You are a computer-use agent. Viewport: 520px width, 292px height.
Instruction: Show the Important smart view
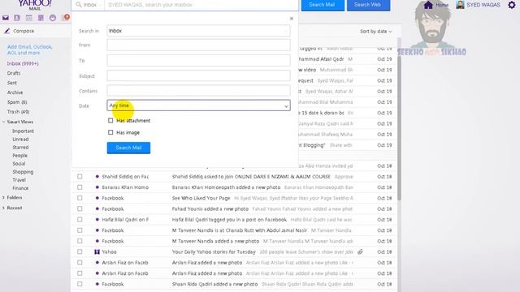[x=23, y=131]
